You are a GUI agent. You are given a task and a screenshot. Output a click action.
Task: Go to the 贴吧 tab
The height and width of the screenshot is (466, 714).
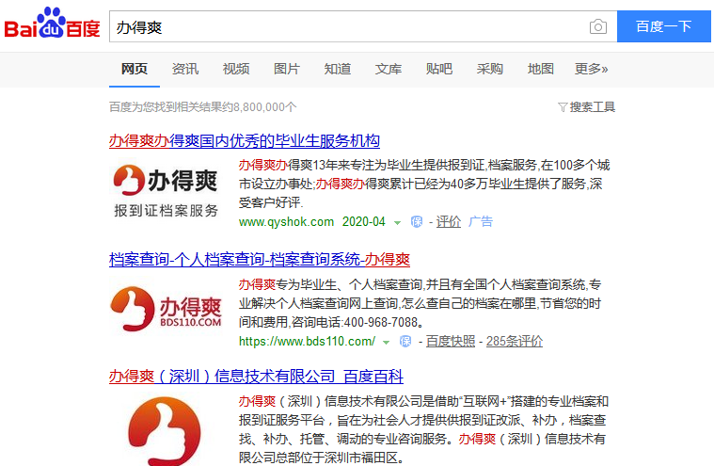click(439, 69)
